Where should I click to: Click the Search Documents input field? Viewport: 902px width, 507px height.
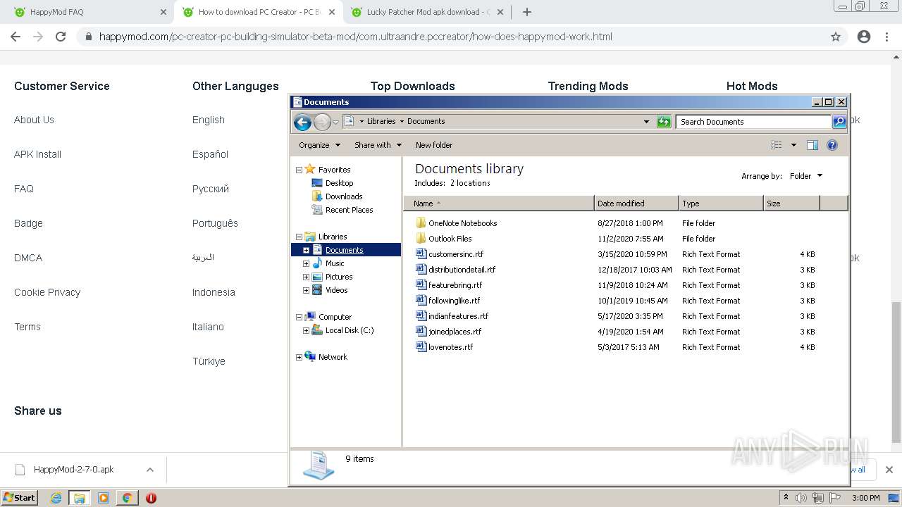(x=753, y=122)
